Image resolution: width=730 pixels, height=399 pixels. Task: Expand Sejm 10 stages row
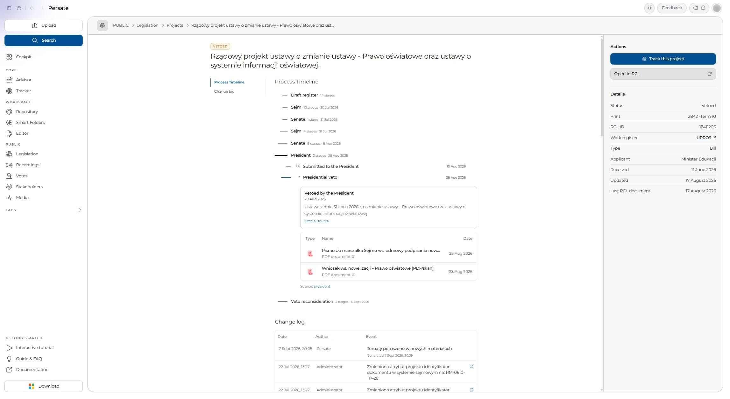[x=310, y=107]
